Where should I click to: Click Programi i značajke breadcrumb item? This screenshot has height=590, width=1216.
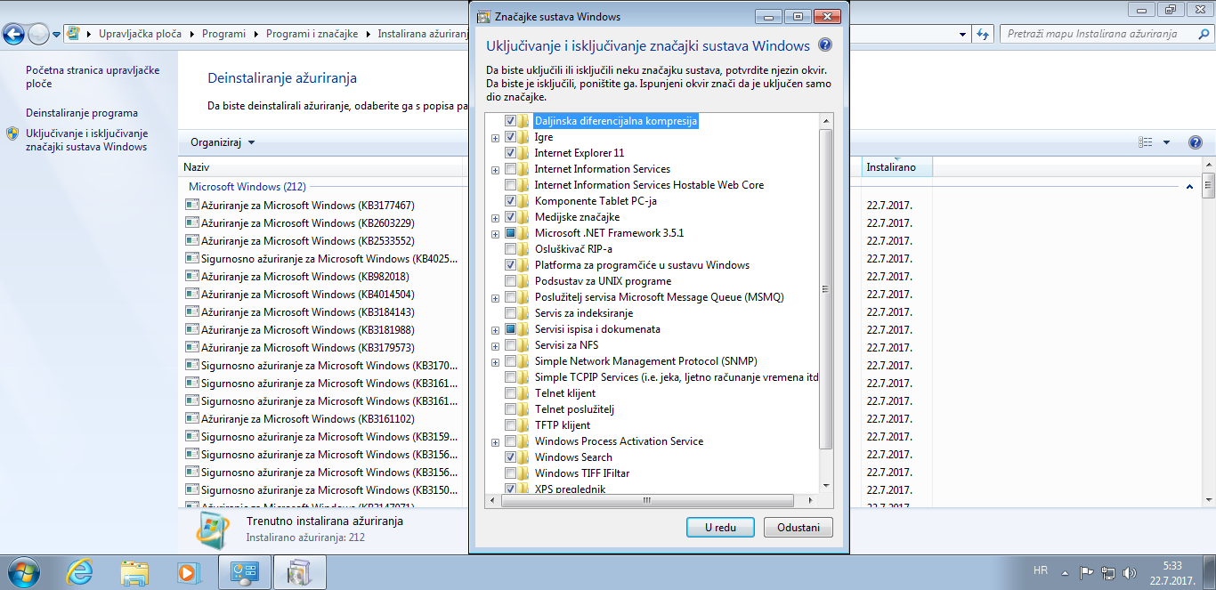[x=312, y=34]
